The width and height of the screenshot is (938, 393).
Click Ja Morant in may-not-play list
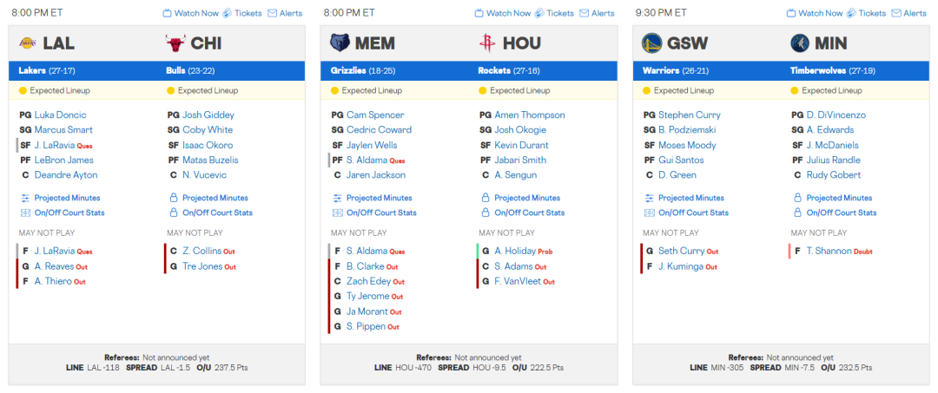pos(365,311)
